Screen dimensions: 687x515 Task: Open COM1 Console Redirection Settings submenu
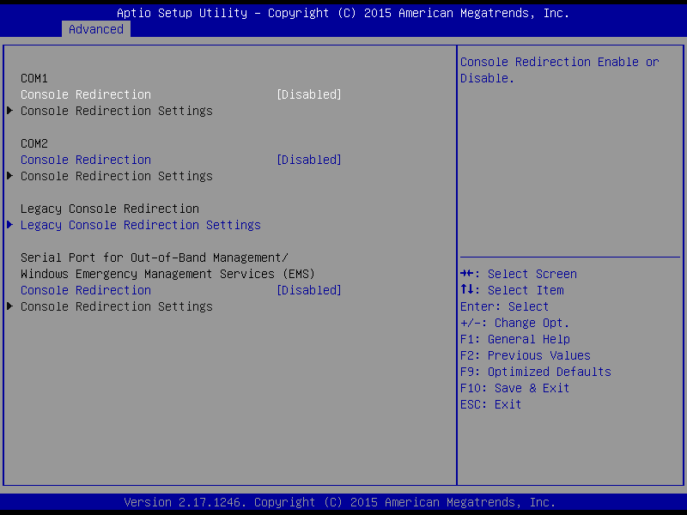(x=116, y=111)
